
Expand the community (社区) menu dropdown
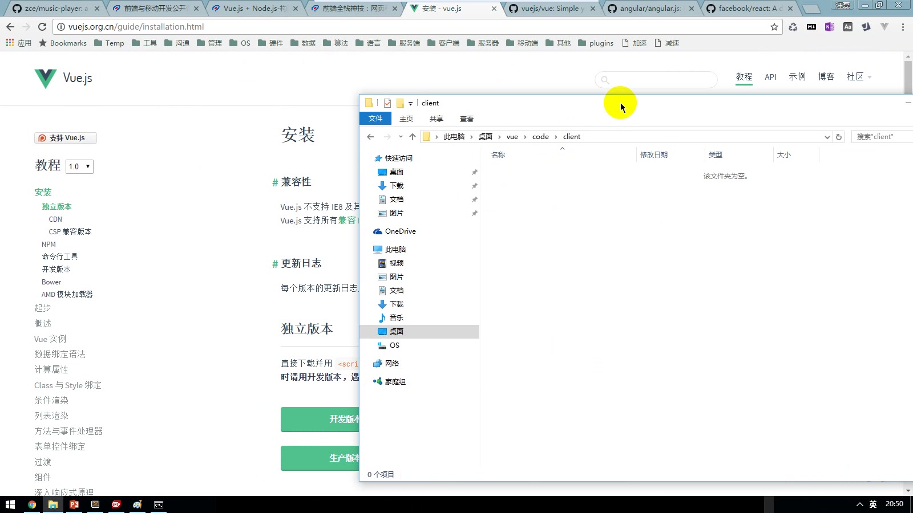(x=859, y=77)
